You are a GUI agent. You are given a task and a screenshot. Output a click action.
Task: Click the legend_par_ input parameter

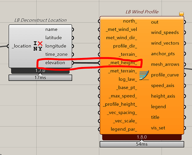(x=124, y=129)
